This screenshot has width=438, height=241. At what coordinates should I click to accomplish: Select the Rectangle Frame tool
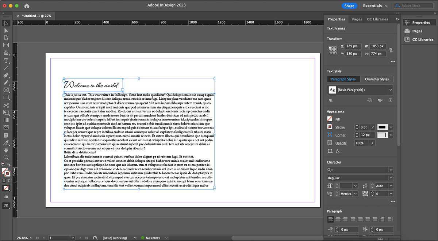click(6, 90)
